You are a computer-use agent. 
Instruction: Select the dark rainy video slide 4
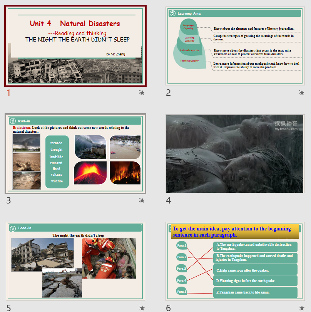235,153
